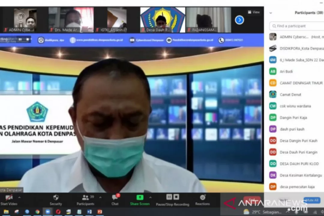The image size is (324, 216).
Task: Expand the Share Screen options arrow
Action: [150, 197]
